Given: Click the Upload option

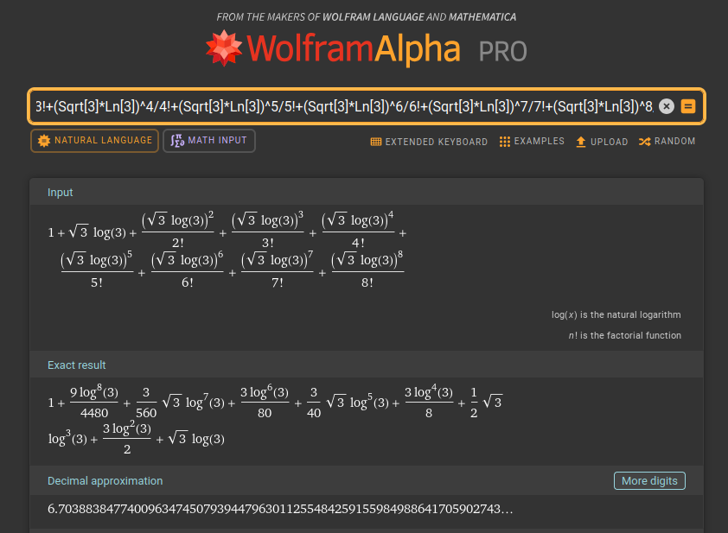Looking at the screenshot, I should click(x=602, y=142).
